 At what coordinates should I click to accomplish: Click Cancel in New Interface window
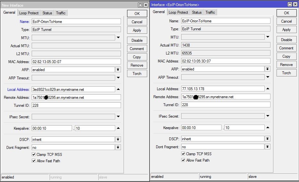tap(137, 22)
